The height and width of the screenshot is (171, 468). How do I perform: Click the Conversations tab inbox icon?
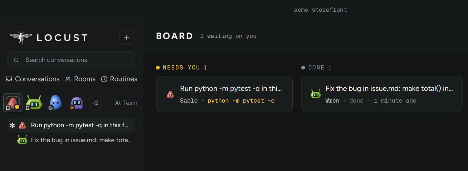click(x=9, y=79)
